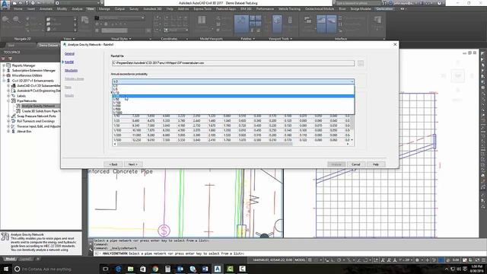
Task: Open status bar Customization menu icon
Action: click(483, 260)
